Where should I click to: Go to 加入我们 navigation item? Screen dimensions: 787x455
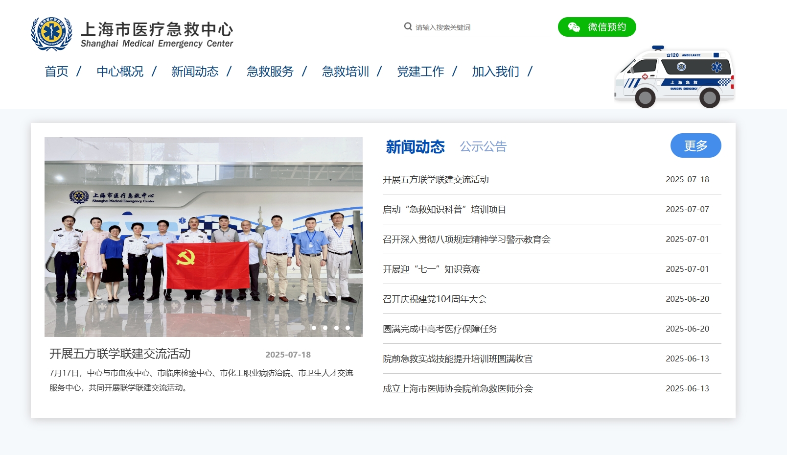coord(495,72)
